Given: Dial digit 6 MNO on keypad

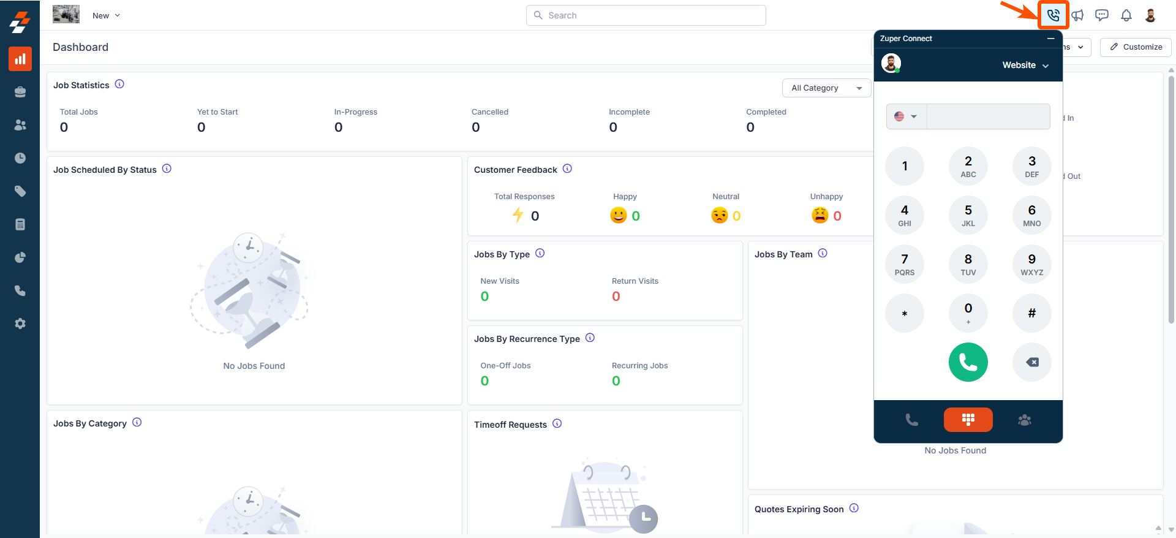Looking at the screenshot, I should tap(1032, 215).
